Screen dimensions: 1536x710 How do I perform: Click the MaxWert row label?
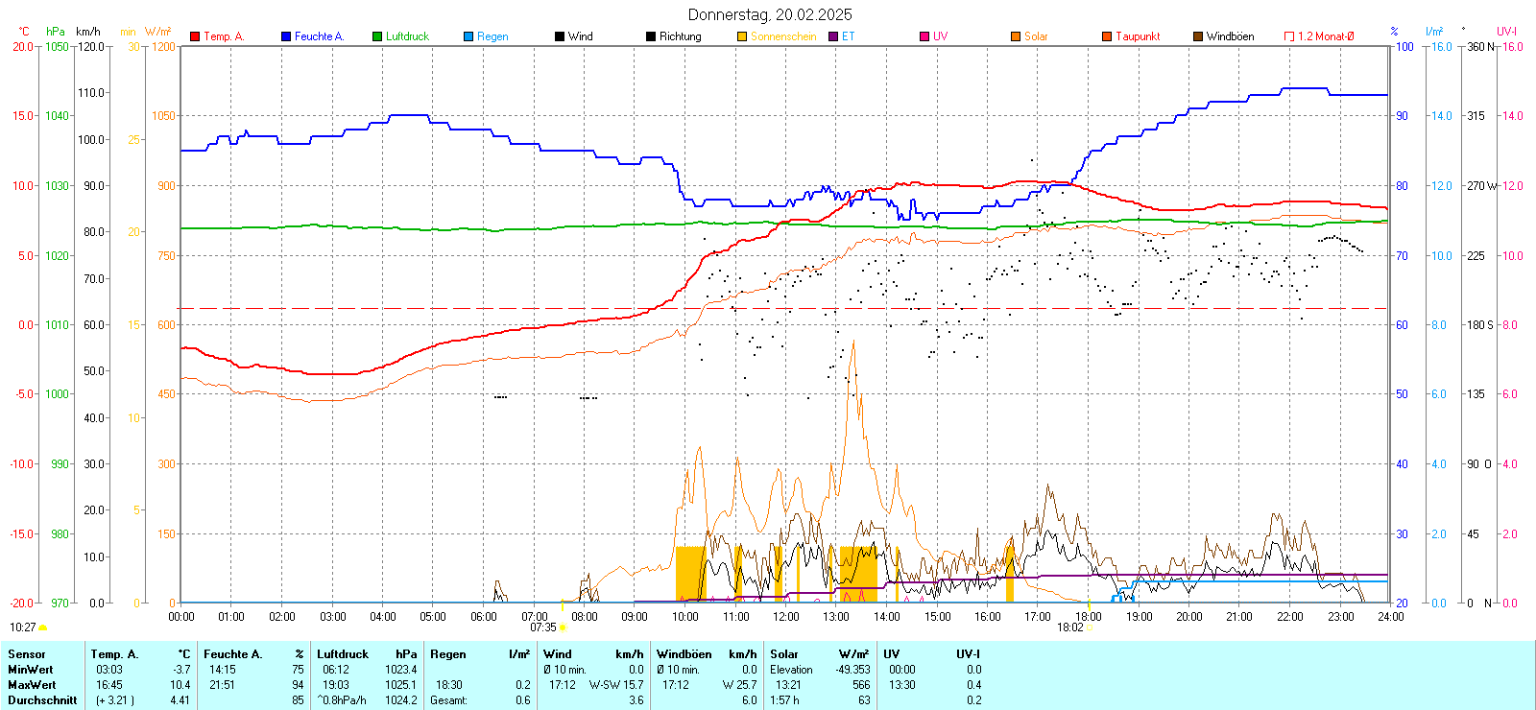coord(32,685)
